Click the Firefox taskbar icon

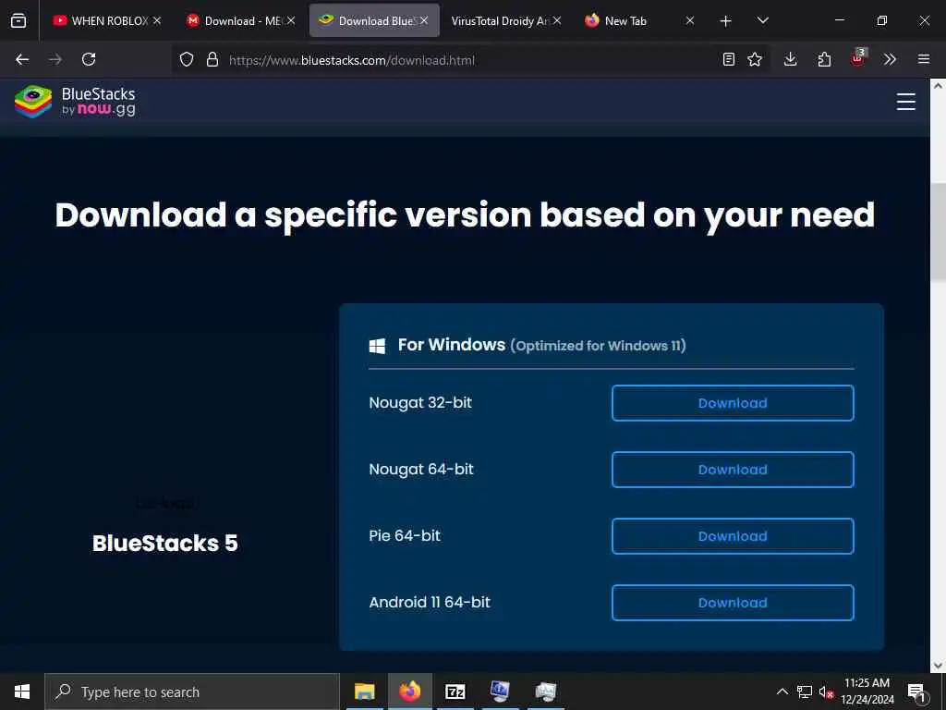point(409,692)
